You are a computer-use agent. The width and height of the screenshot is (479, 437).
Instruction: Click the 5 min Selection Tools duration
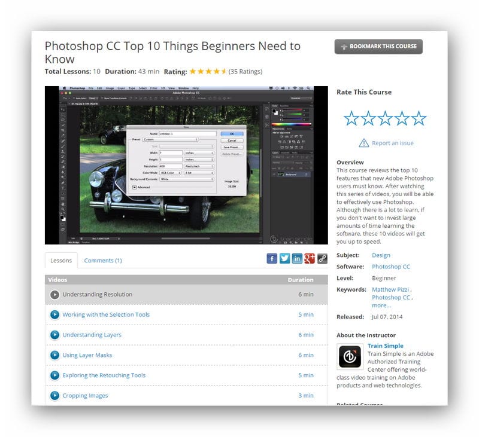(x=306, y=314)
